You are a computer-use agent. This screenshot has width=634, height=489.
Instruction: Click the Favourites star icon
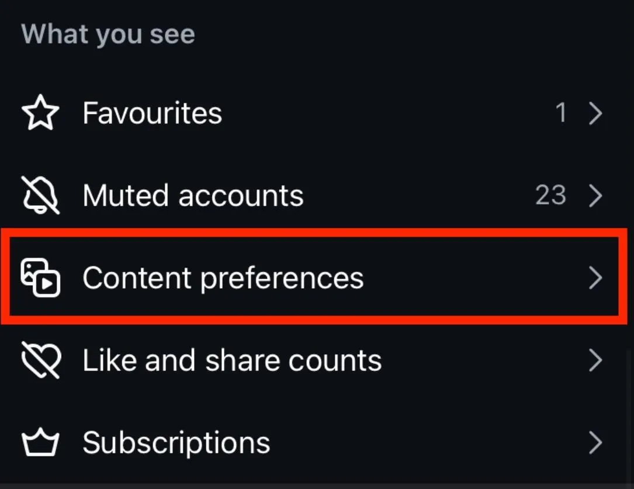[x=40, y=112]
